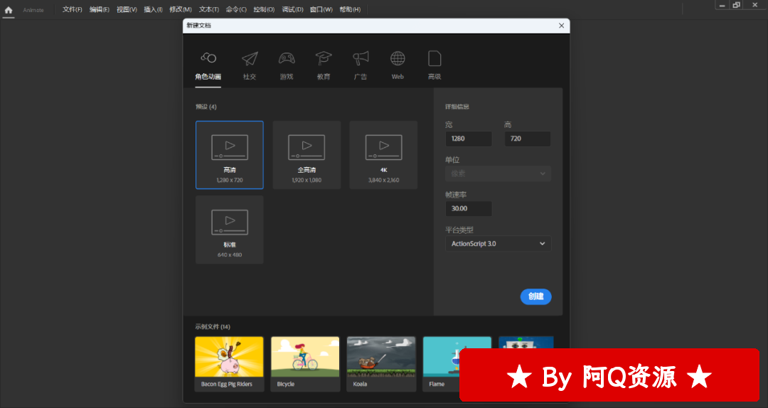Image resolution: width=768 pixels, height=408 pixels.
Task: Open the 修改(M) menu
Action: click(180, 9)
